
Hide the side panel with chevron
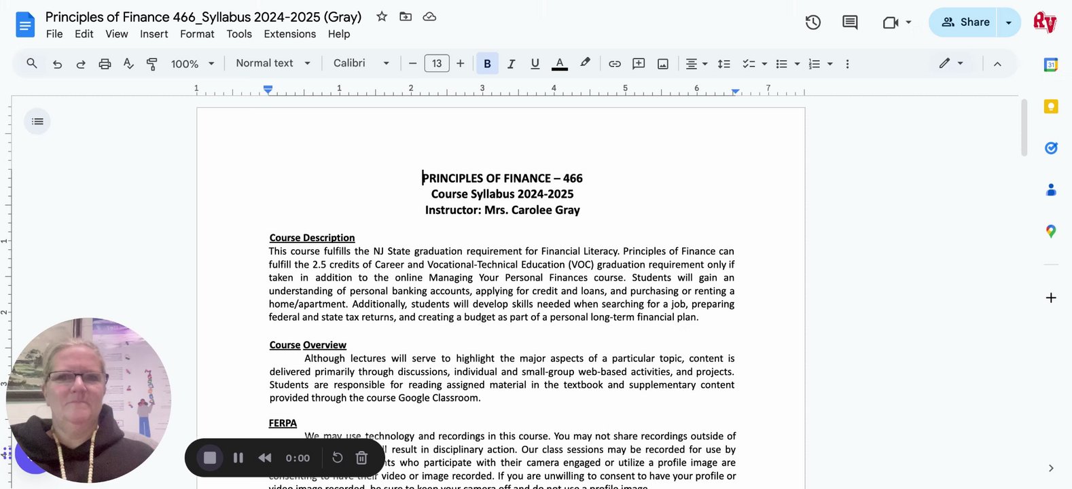coord(1051,468)
